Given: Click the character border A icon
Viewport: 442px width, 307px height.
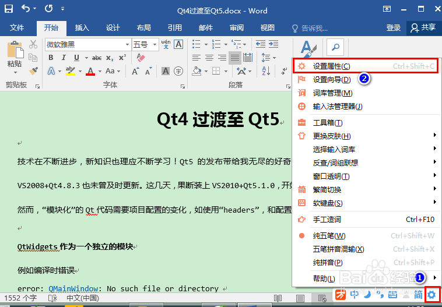Looking at the screenshot, I should 178,44.
